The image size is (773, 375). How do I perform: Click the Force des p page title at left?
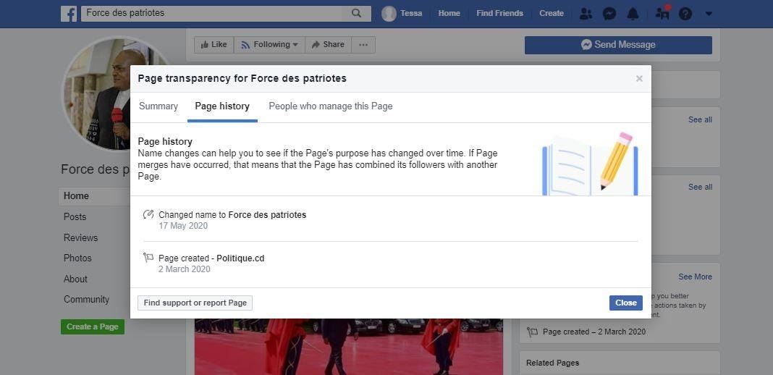point(95,169)
